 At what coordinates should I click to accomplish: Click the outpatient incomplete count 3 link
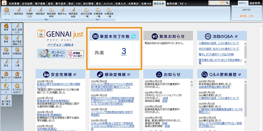pos(124,51)
